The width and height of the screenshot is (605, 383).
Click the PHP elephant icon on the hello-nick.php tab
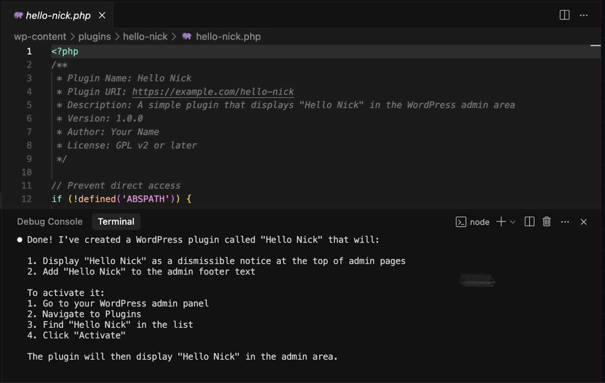pos(18,15)
